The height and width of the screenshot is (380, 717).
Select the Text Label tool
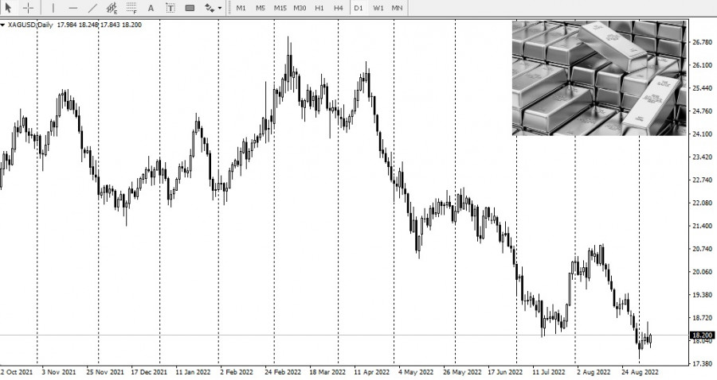[x=170, y=8]
